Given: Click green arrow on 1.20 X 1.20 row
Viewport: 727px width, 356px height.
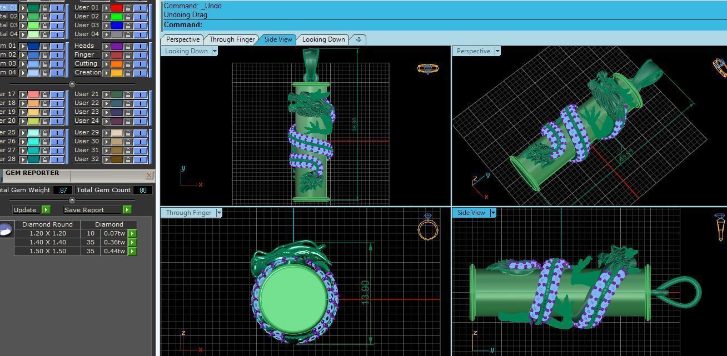Looking at the screenshot, I should pos(132,234).
